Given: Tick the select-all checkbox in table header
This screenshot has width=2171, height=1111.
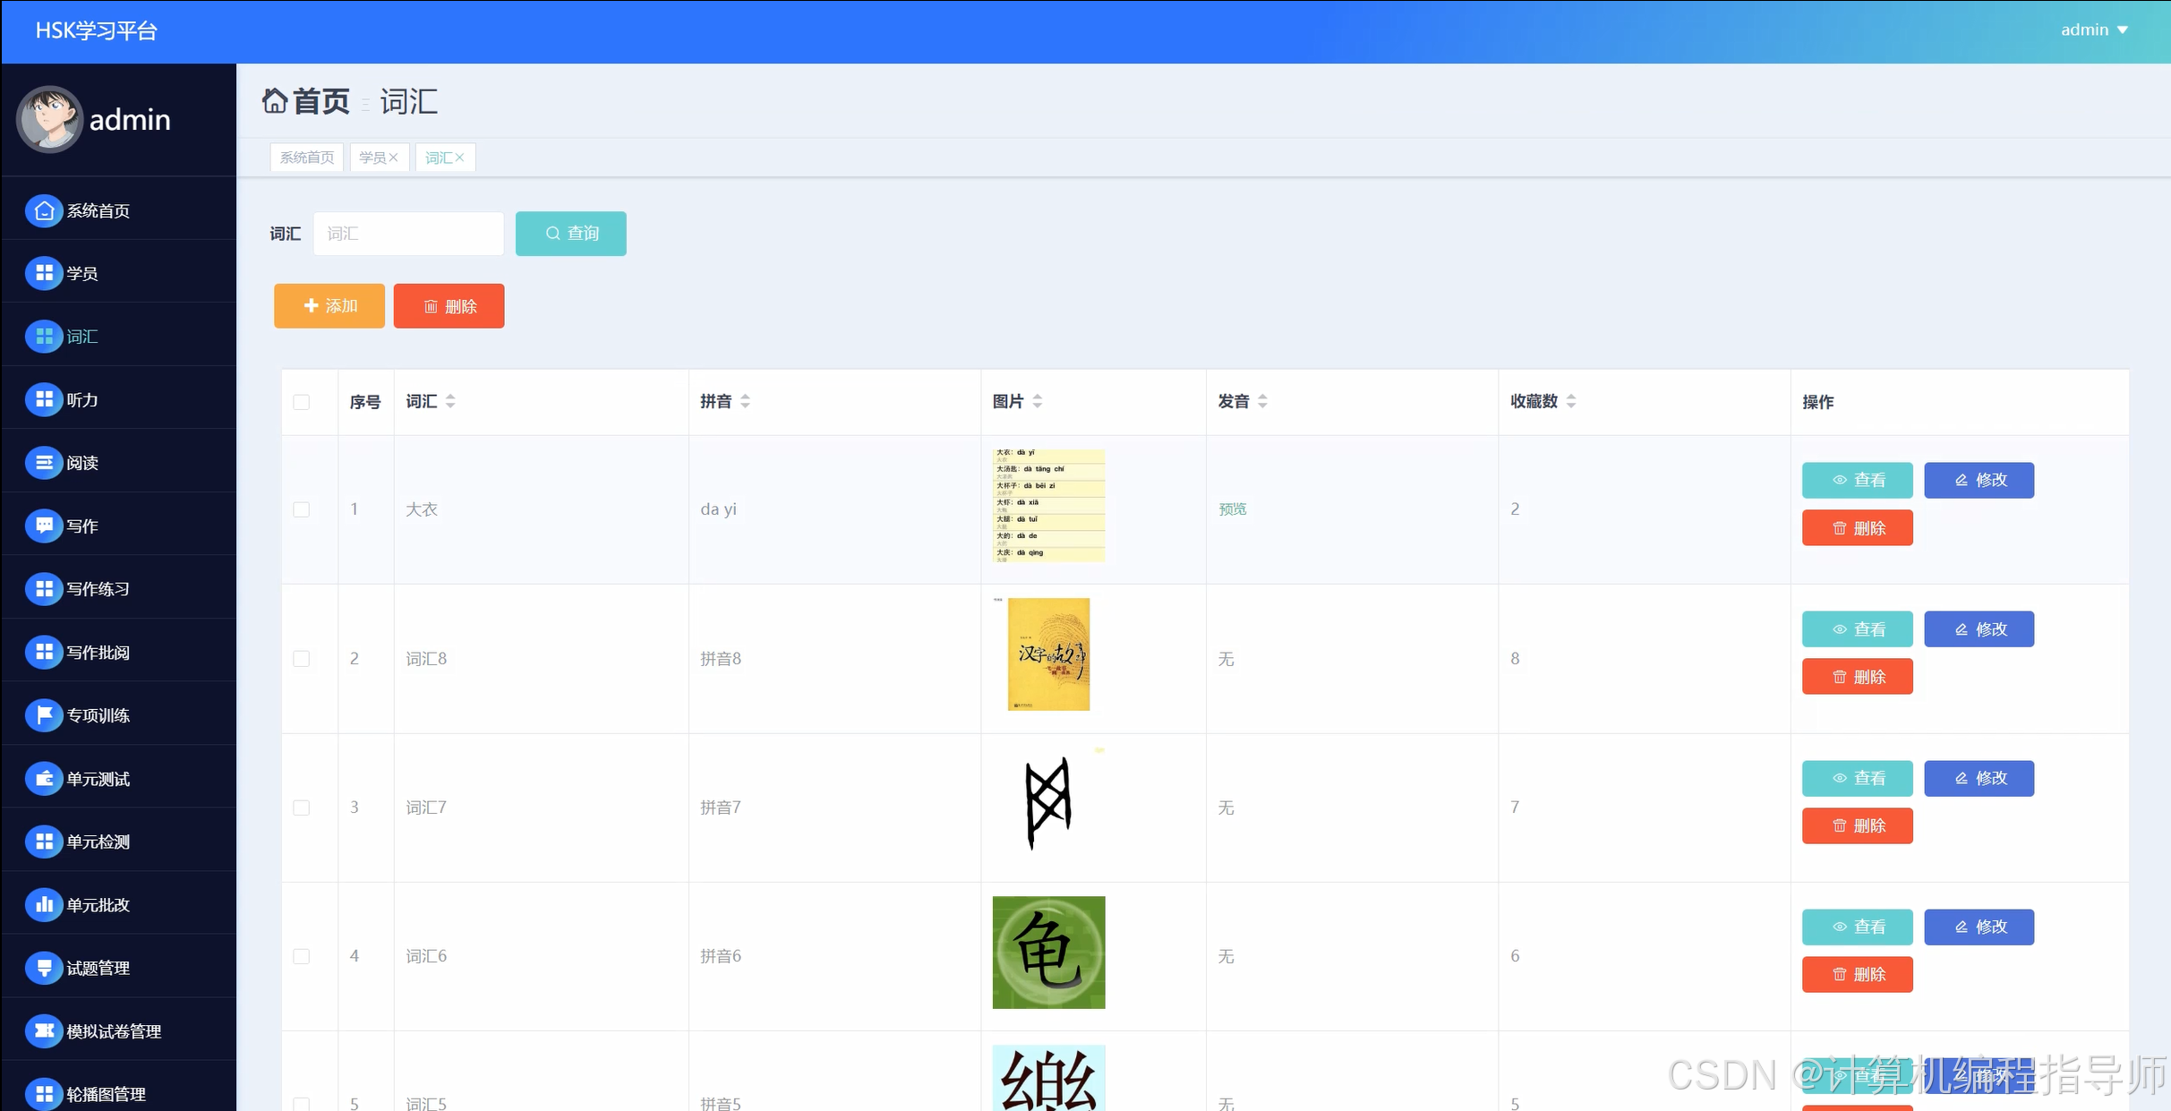Looking at the screenshot, I should (302, 402).
